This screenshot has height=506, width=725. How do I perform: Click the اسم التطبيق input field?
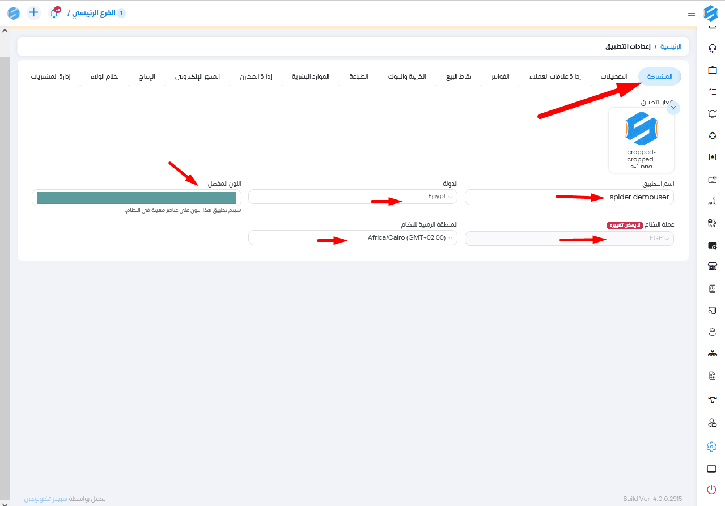[569, 197]
